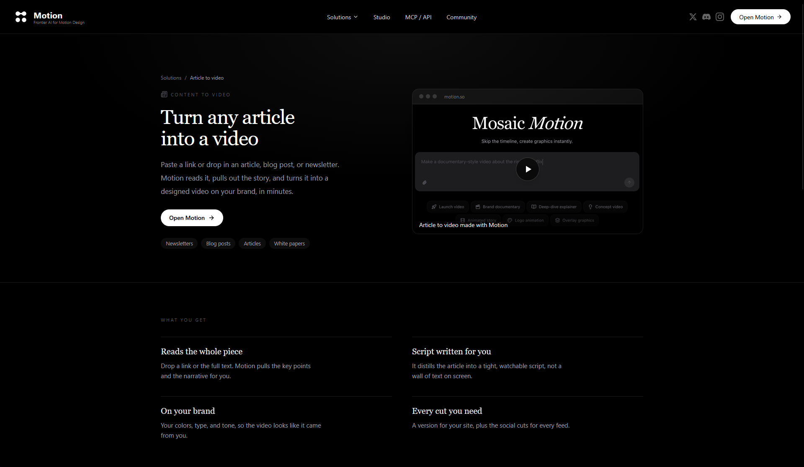
Task: Click the paperclip attachment icon in prompt box
Action: [x=425, y=183]
